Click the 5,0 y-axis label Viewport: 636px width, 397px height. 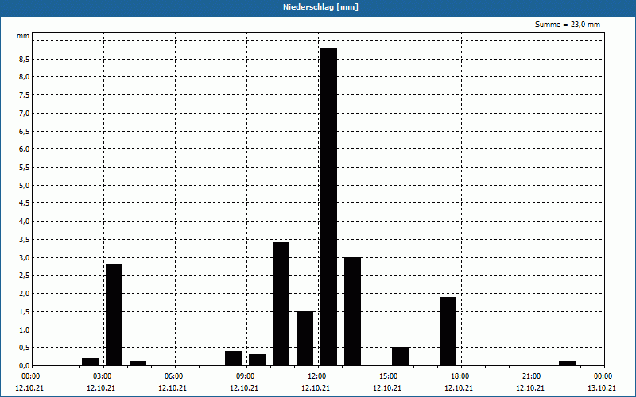25,185
